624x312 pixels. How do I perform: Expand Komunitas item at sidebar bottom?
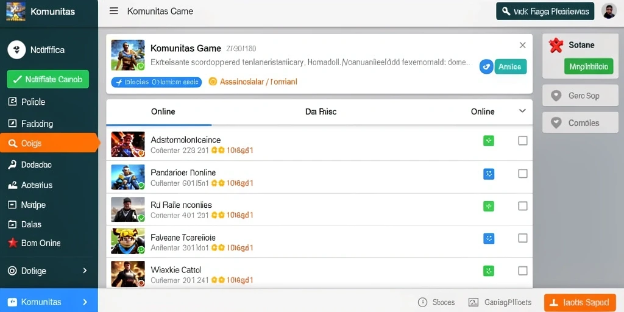coord(49,302)
